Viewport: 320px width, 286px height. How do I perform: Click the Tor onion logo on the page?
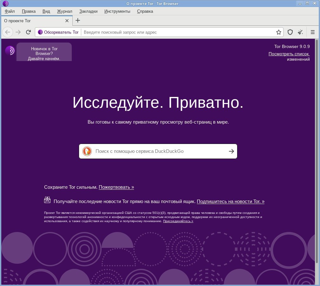[10, 51]
